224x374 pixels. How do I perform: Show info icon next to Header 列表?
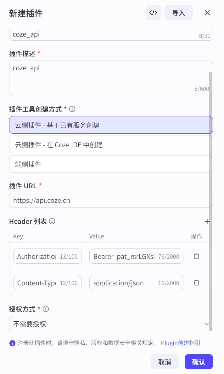(52, 221)
